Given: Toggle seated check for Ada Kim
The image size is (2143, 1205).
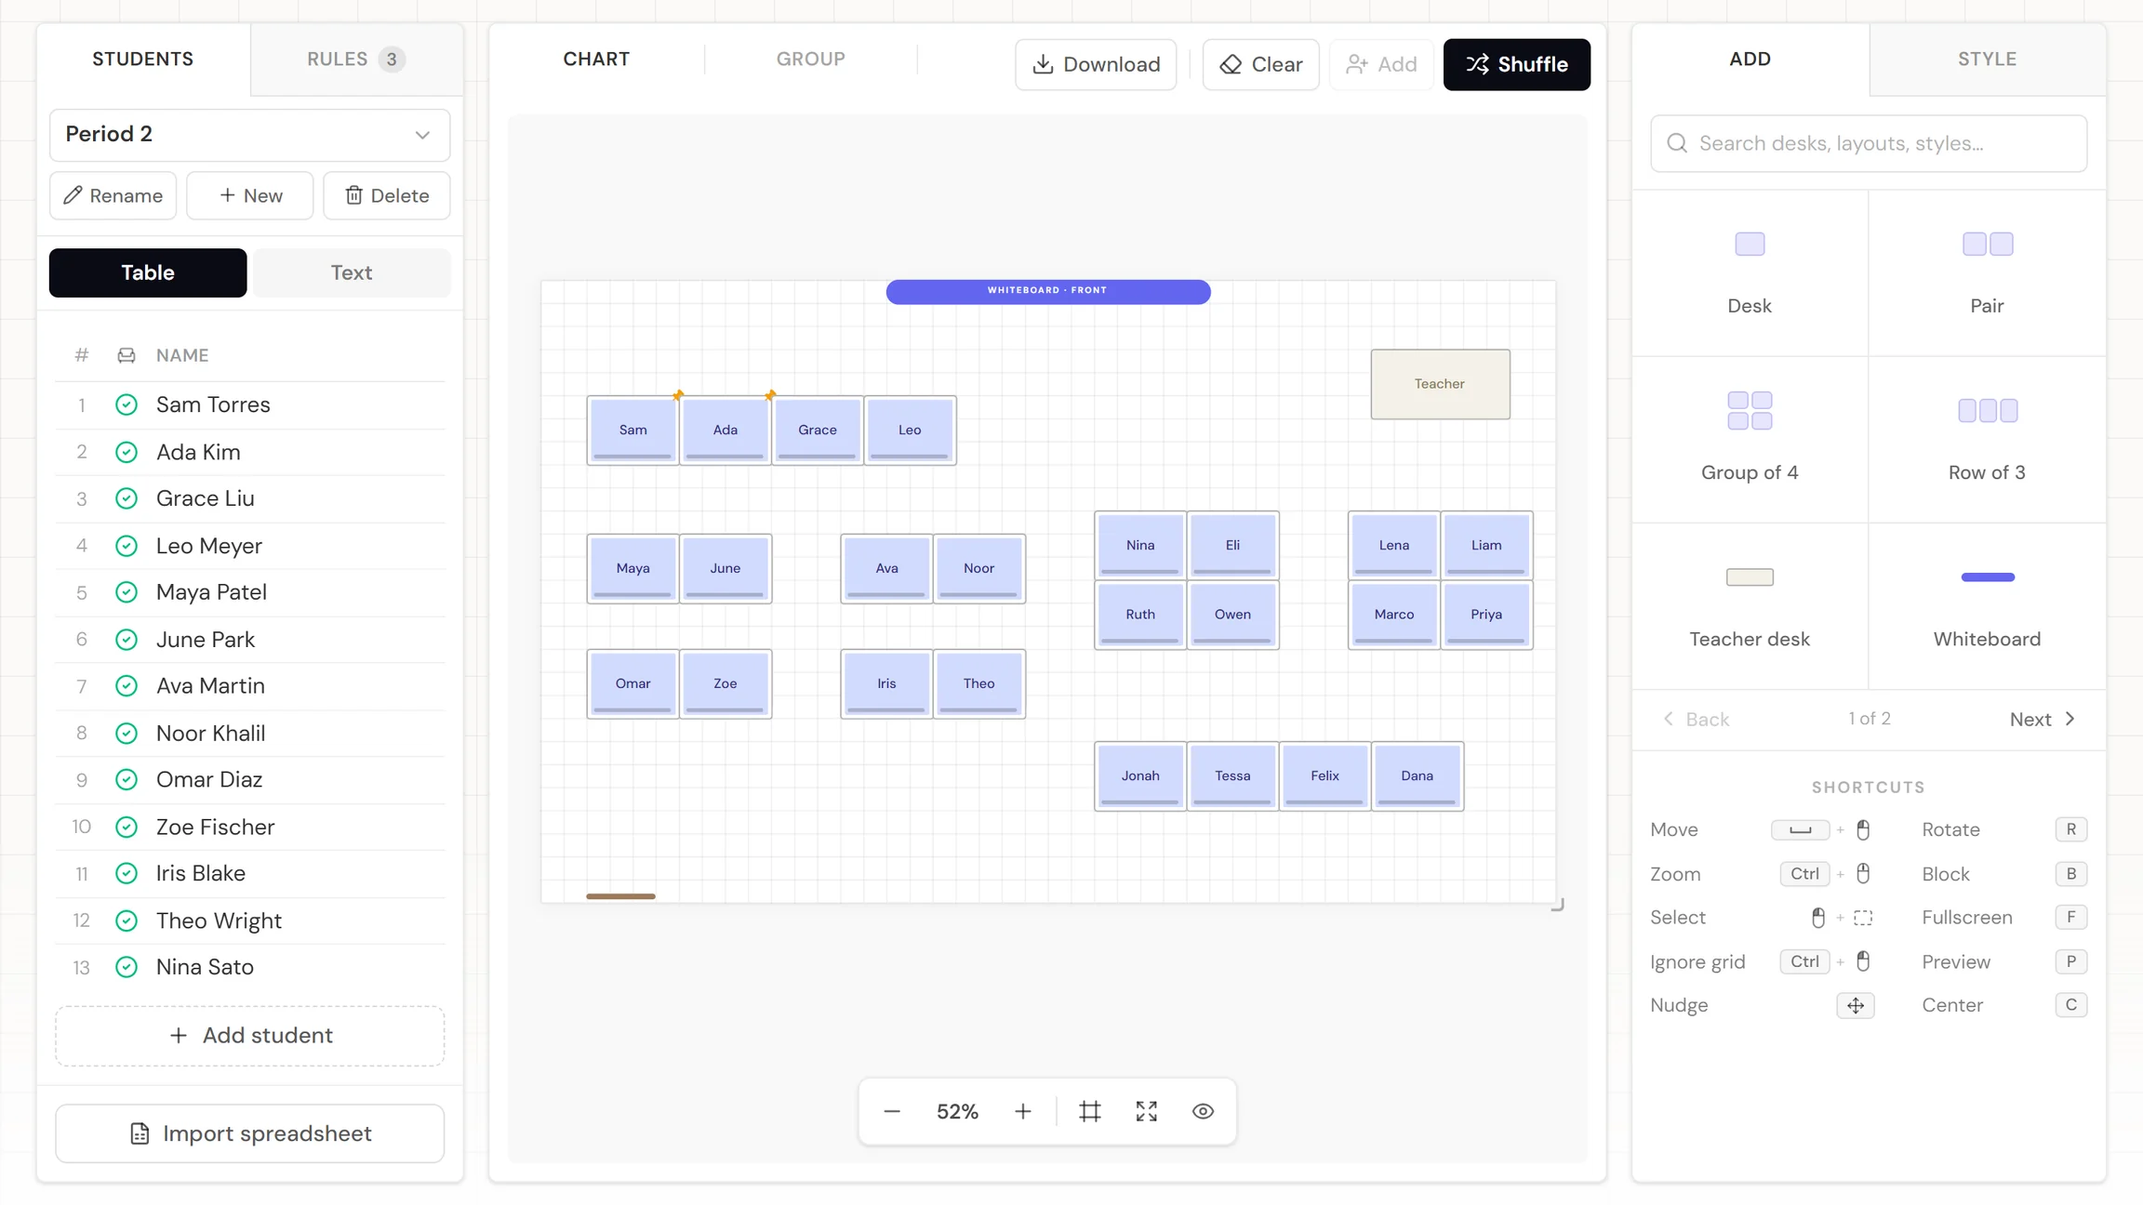Looking at the screenshot, I should pyautogui.click(x=126, y=452).
